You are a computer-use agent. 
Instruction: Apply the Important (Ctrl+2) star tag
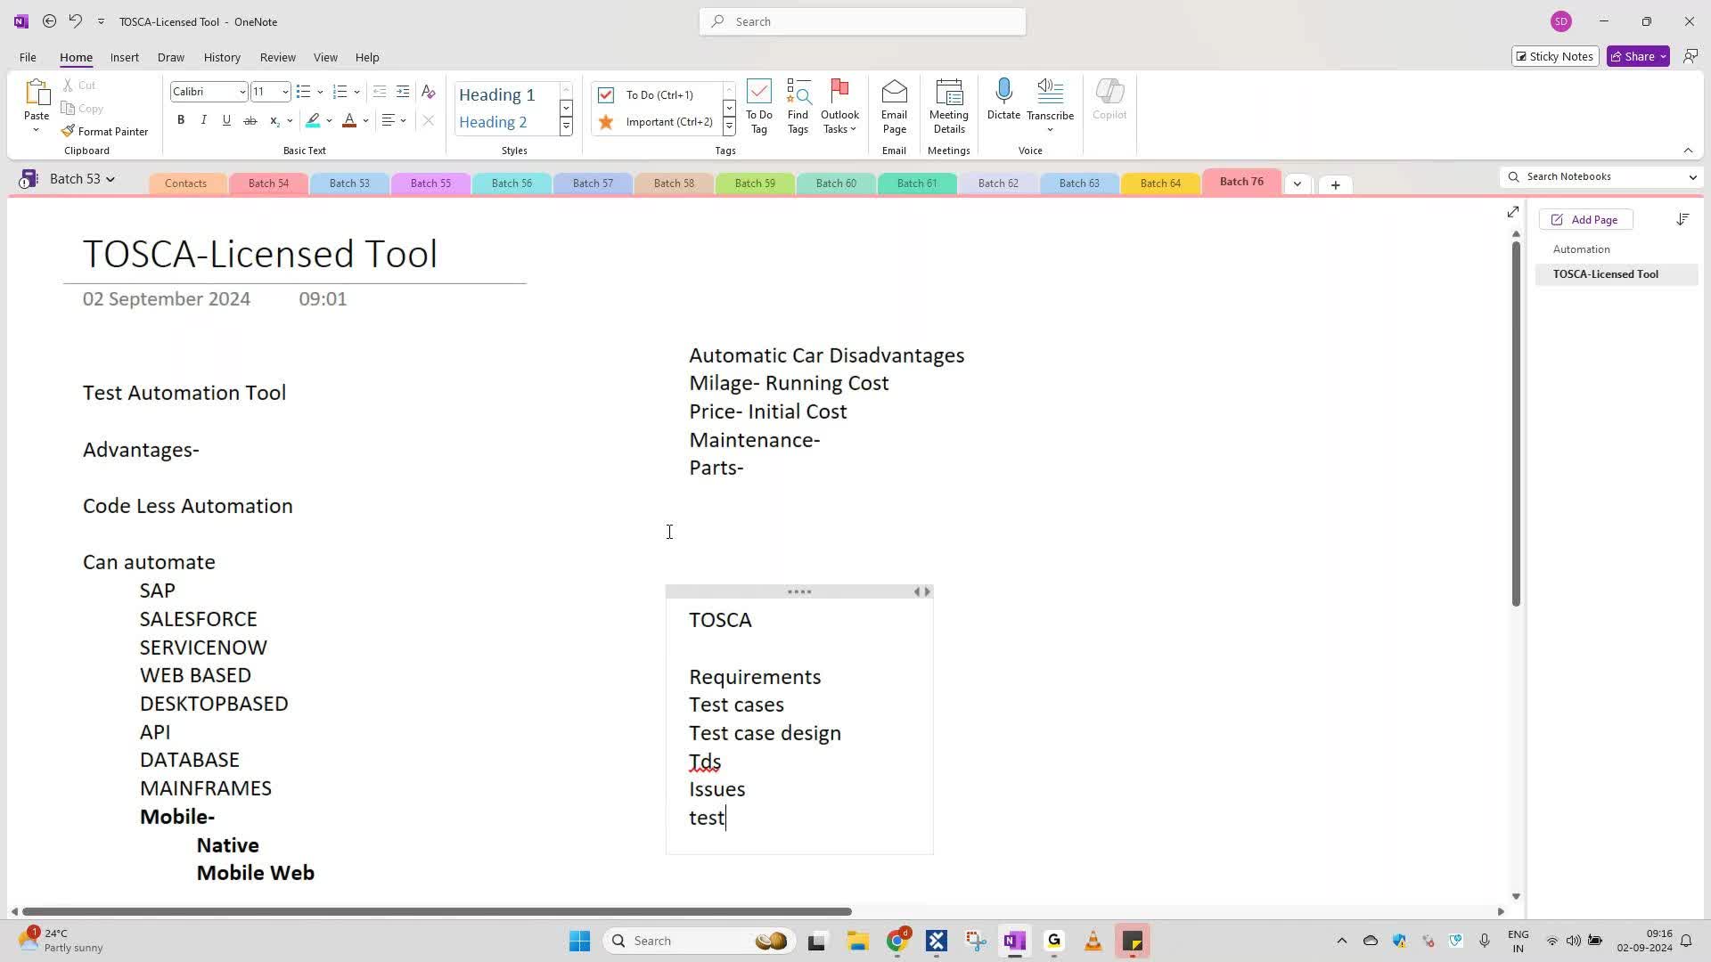pos(657,122)
